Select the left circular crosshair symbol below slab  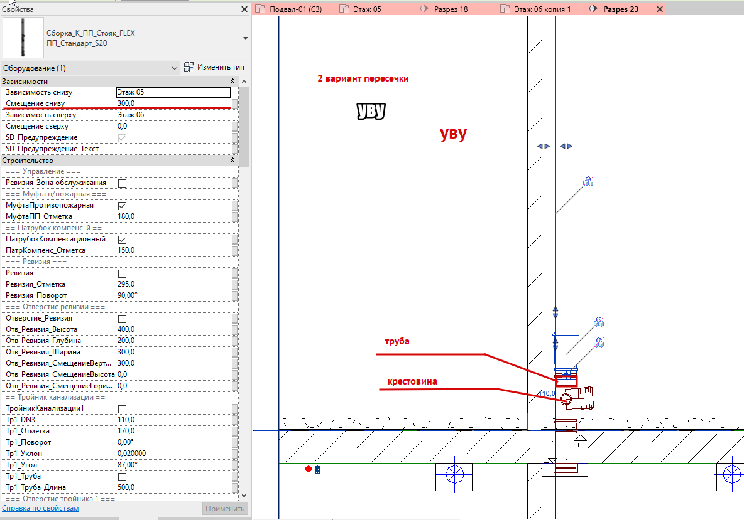[454, 475]
